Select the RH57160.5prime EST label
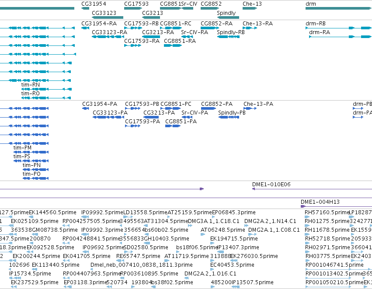 pos(327,212)
